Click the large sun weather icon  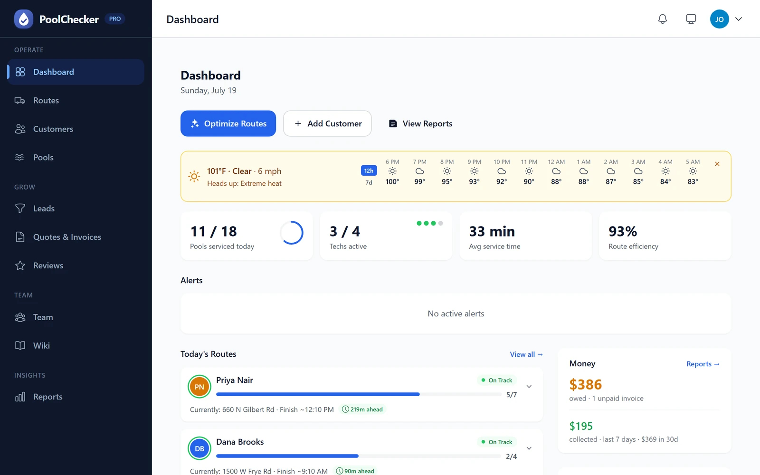[x=194, y=176]
